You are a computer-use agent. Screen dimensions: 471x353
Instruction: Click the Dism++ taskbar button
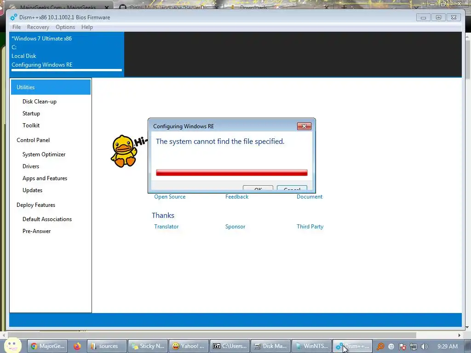click(x=352, y=346)
